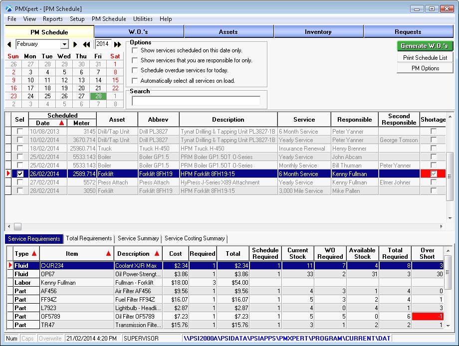Check Sel box for 27/02/2014 Press Attach row
This screenshot has height=346, width=459.
tap(19, 182)
